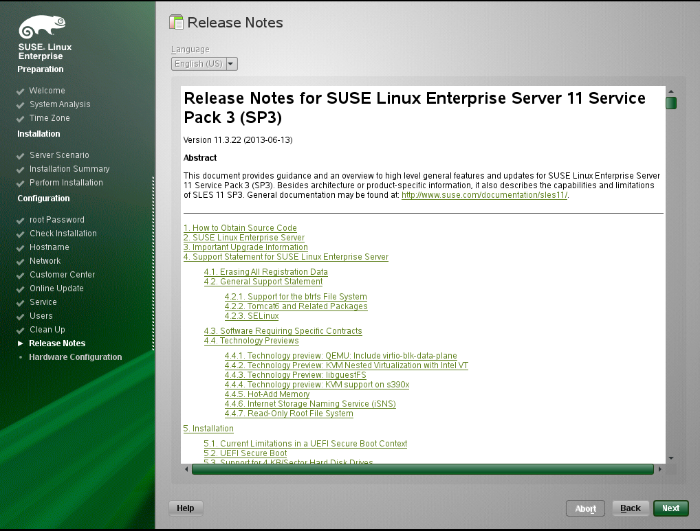Click the arrow icon beside Release Notes step
This screenshot has width=700, height=531.
pos(20,343)
